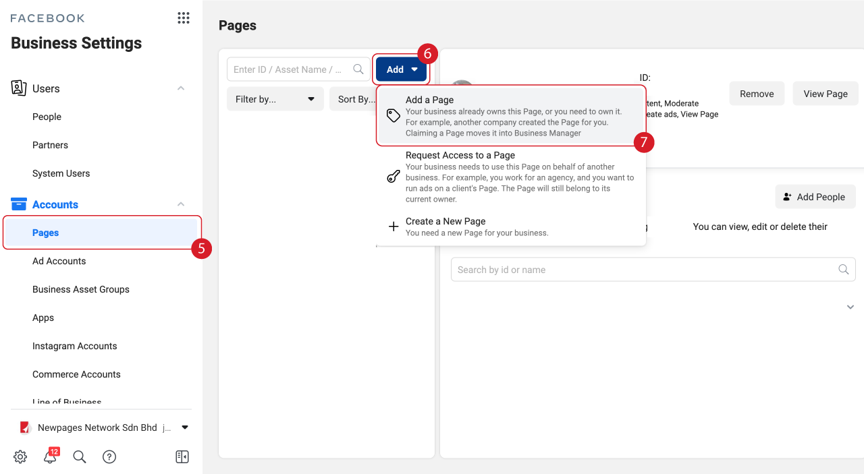Open Ad Accounts in sidebar
Image resolution: width=864 pixels, height=474 pixels.
[59, 261]
